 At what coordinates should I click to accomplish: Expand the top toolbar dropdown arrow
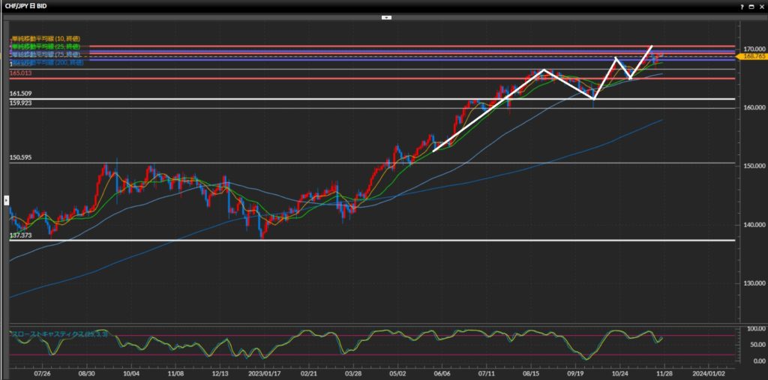[386, 16]
